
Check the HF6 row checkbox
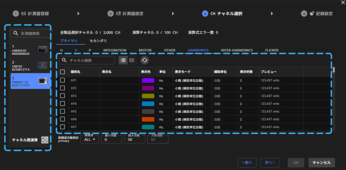(x=62, y=119)
